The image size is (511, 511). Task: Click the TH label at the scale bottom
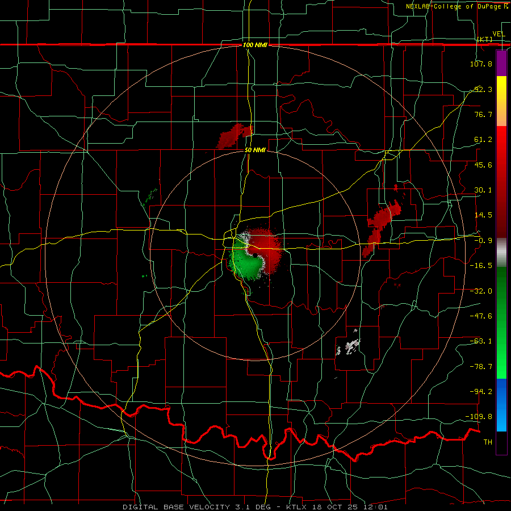point(488,442)
